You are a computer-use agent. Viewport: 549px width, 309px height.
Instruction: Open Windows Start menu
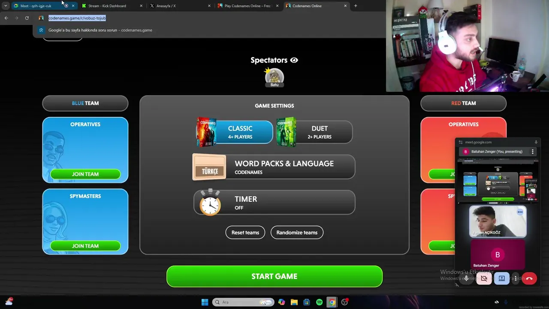tap(205, 302)
